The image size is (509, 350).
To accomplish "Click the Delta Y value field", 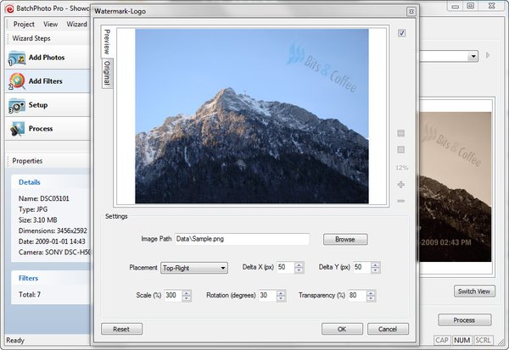I will (x=362, y=267).
